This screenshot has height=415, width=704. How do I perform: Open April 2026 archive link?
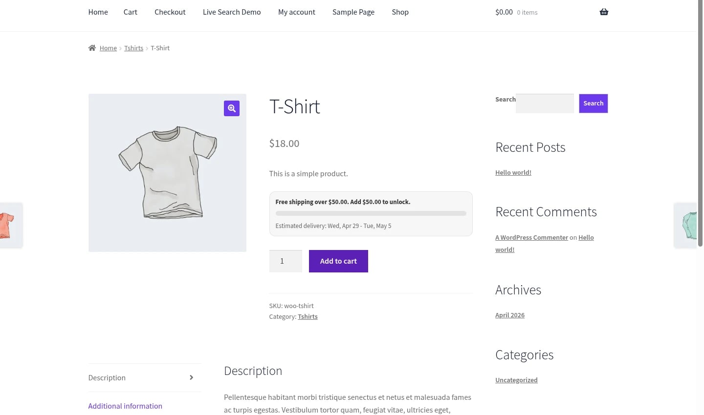[x=510, y=315]
